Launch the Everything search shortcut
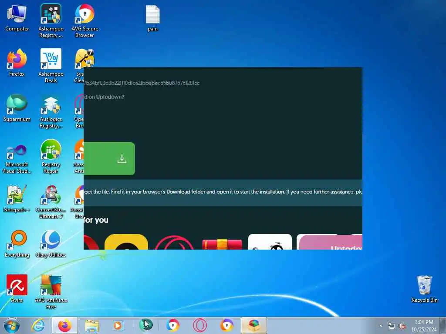Image resolution: width=446 pixels, height=334 pixels. 17,244
